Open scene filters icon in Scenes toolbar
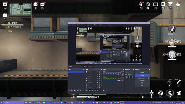The height and width of the screenshot is (104, 185). click(x=75, y=90)
